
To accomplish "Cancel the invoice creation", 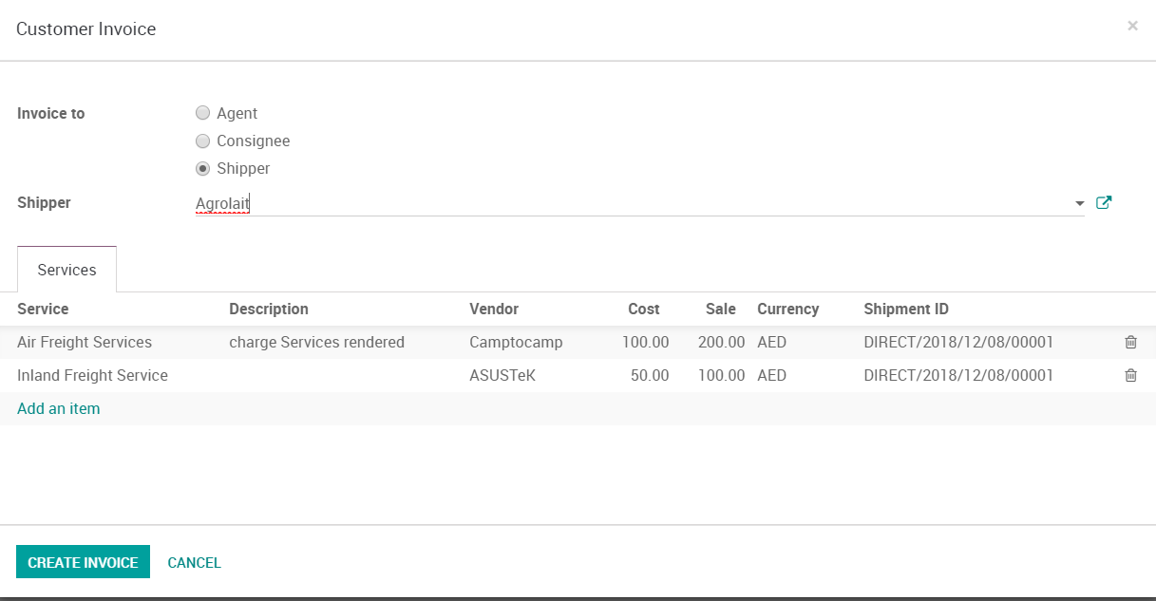I will click(x=194, y=562).
